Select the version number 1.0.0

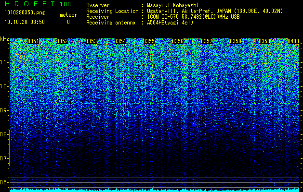pyautogui.click(x=65, y=4)
